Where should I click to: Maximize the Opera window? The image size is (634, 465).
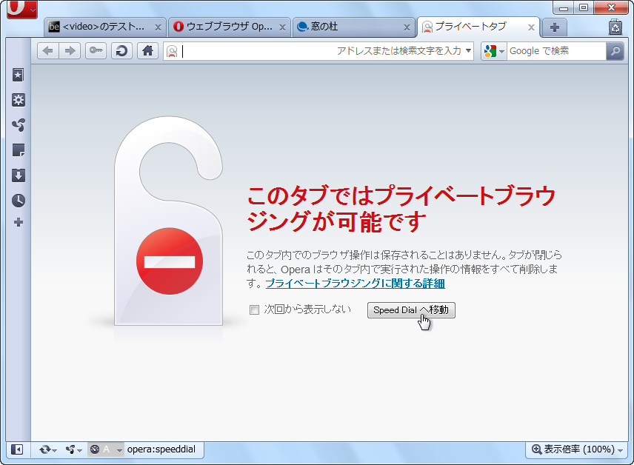pyautogui.click(x=583, y=8)
